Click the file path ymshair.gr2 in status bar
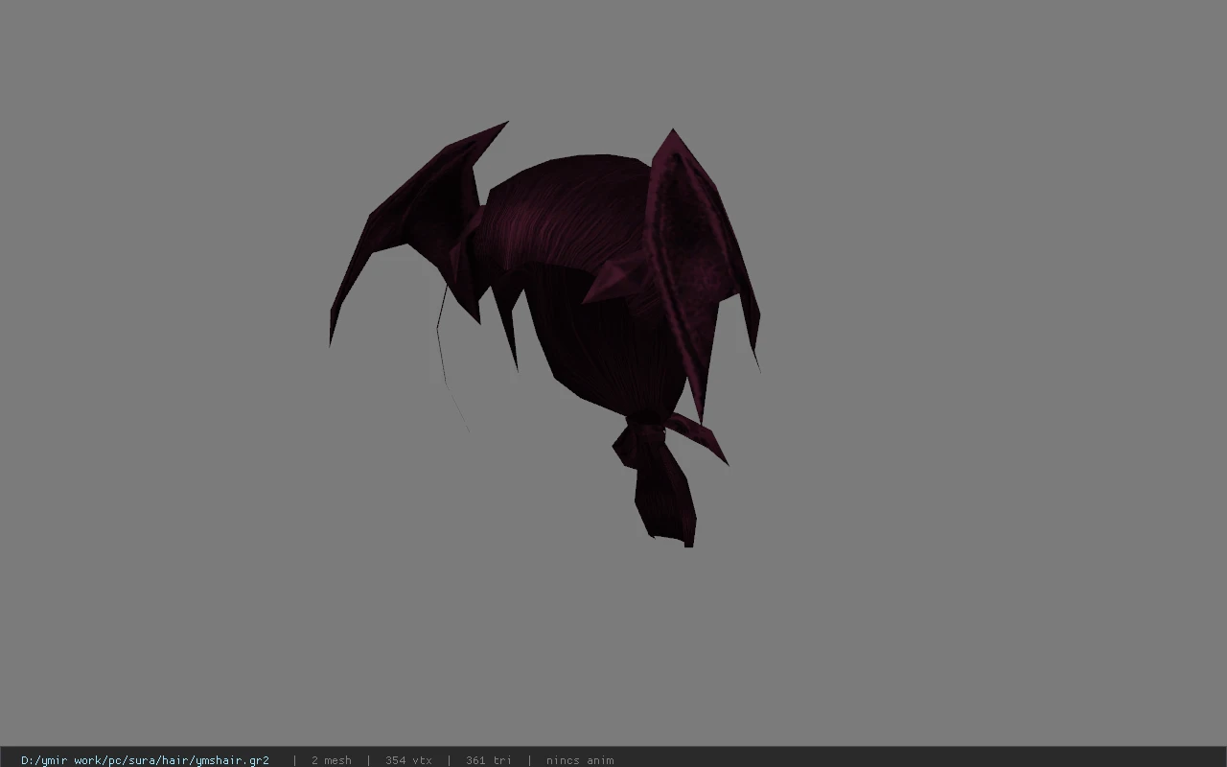 coord(145,760)
